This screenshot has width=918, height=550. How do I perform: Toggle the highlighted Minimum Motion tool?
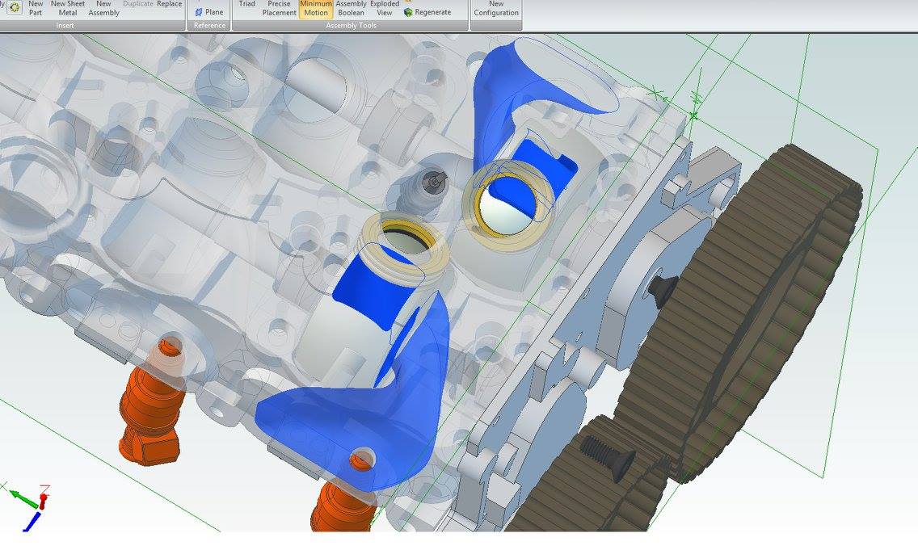[315, 8]
